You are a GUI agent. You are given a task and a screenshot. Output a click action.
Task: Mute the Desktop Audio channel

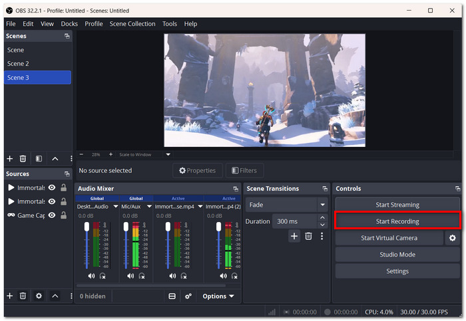click(91, 276)
